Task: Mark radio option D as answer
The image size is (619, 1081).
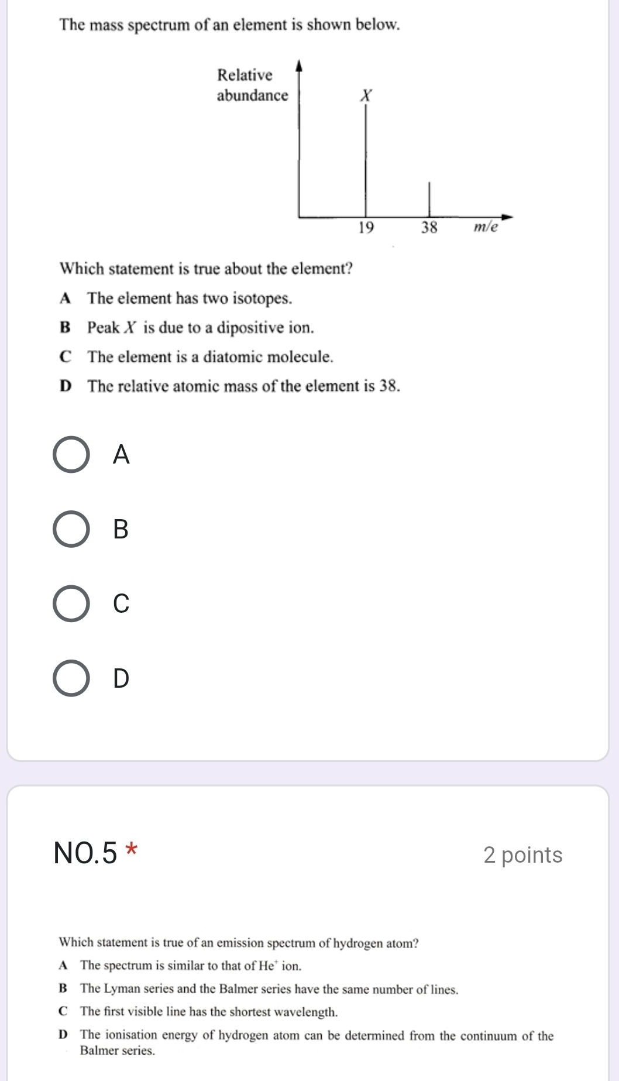Action: tap(71, 678)
